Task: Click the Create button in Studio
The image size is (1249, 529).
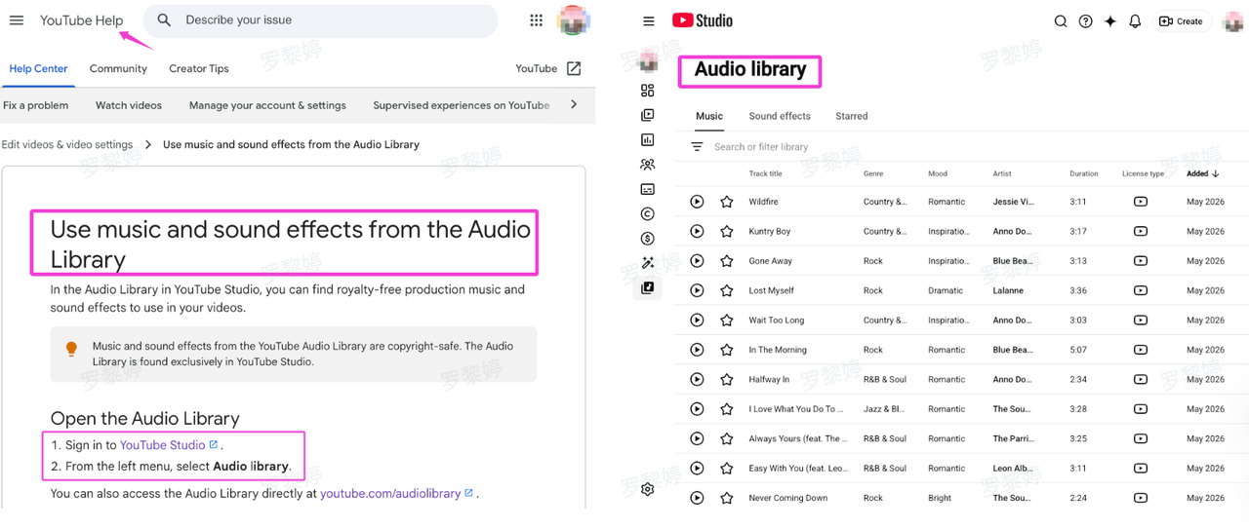Action: tap(1182, 21)
